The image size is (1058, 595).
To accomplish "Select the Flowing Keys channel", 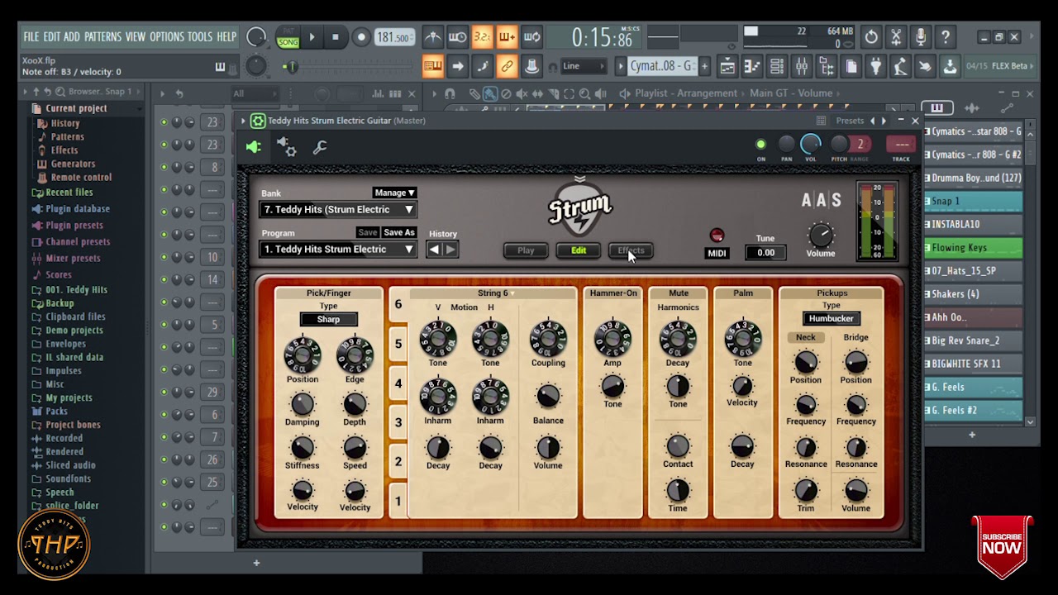I will point(973,247).
